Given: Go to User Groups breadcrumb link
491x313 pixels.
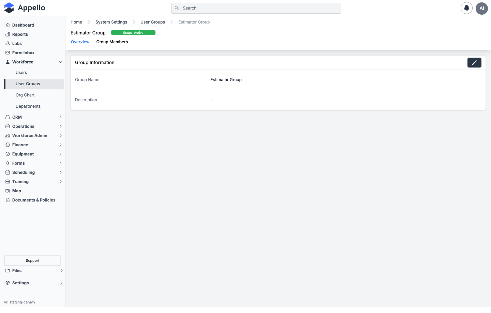Looking at the screenshot, I should tap(153, 22).
